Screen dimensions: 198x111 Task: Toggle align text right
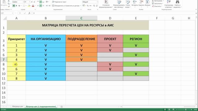coord(43,6)
